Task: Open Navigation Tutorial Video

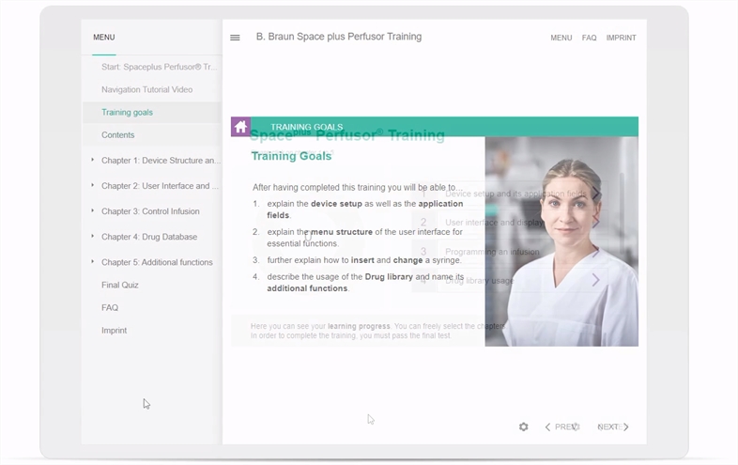Action: coord(146,89)
